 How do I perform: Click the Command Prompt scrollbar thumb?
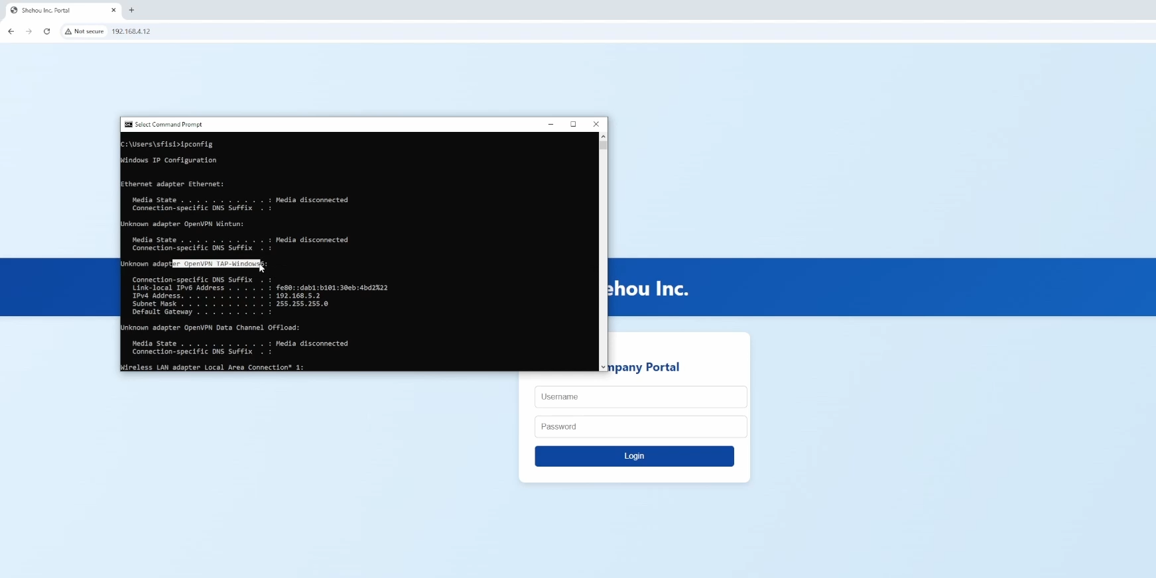(603, 145)
